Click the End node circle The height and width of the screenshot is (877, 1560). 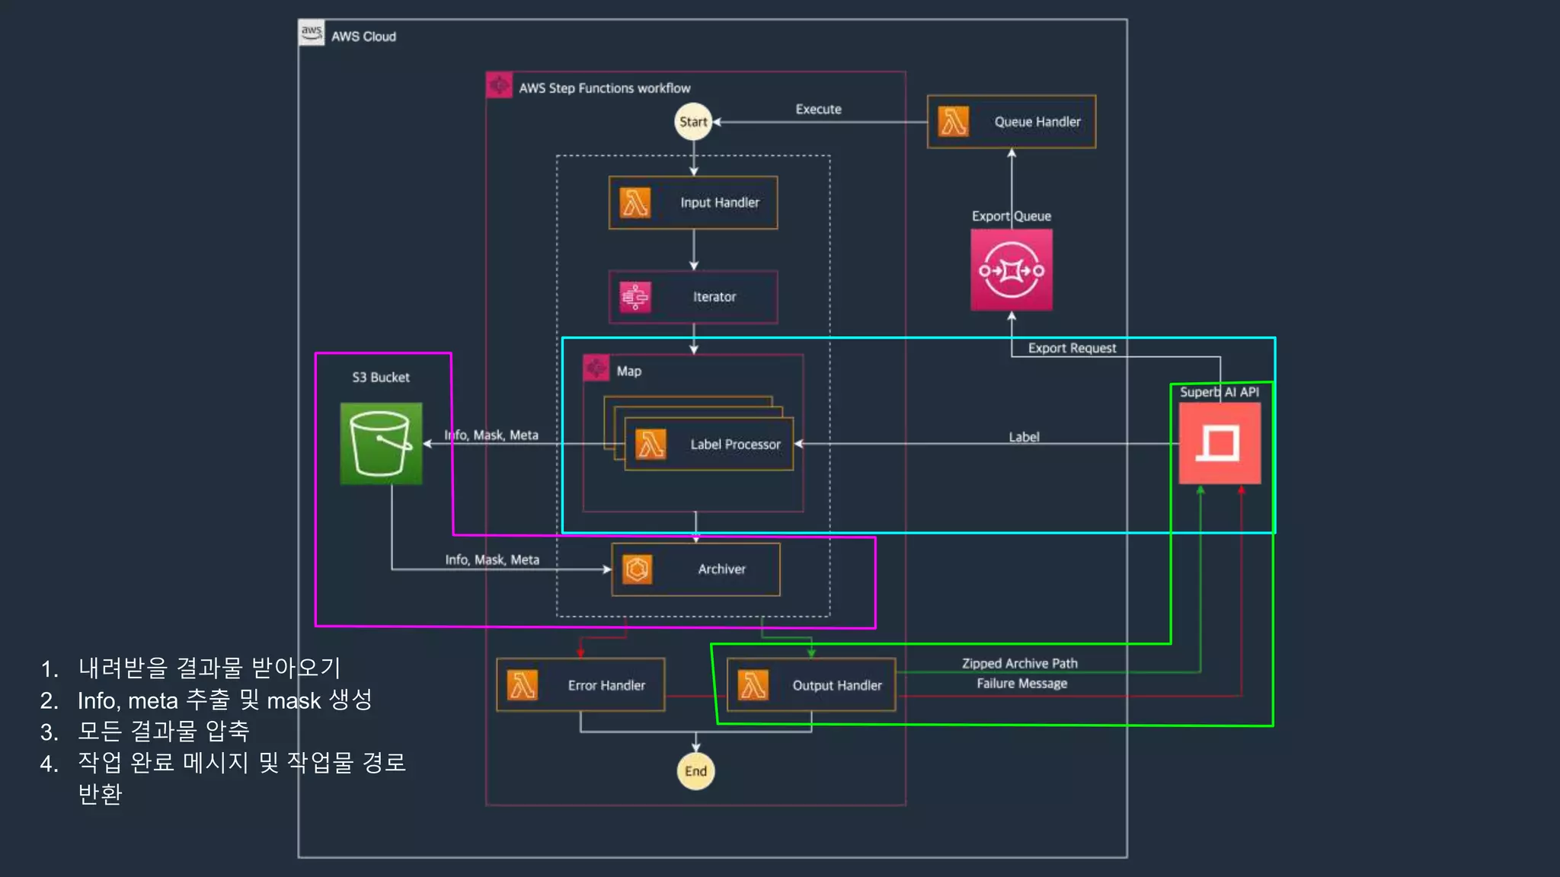tap(695, 771)
